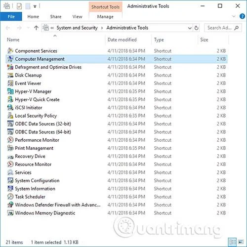Navigate to System and Security breadcrumb
Screen dimensions: 247x247
tap(77, 28)
